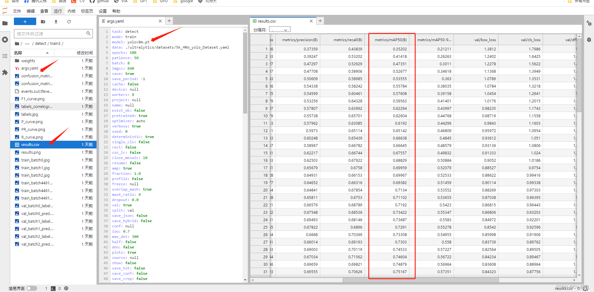Image resolution: width=594 pixels, height=292 pixels.
Task: Open the 查看 menu
Action: [x=44, y=11]
